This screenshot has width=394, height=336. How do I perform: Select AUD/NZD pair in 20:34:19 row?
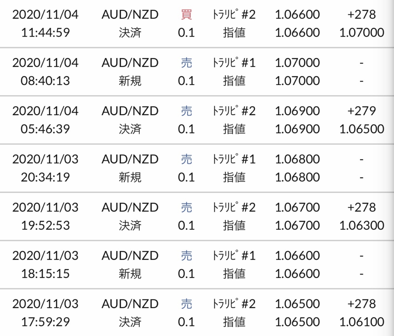click(130, 159)
